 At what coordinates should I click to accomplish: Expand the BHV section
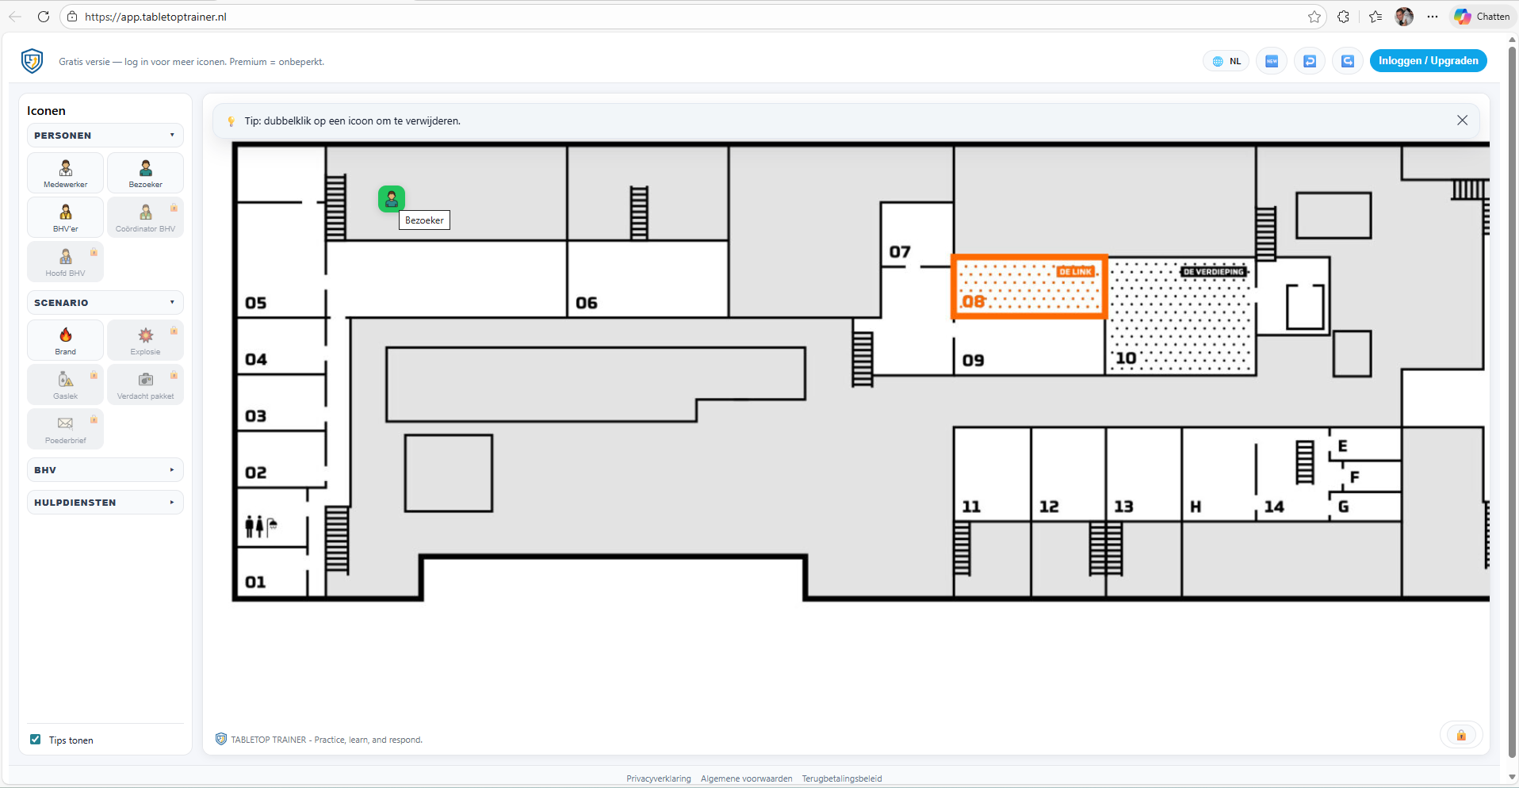coord(105,470)
